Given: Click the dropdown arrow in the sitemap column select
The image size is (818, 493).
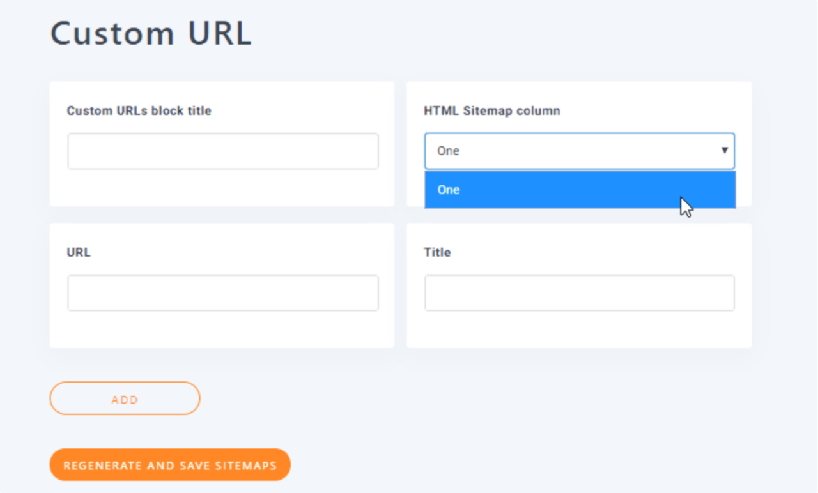Looking at the screenshot, I should click(x=724, y=151).
